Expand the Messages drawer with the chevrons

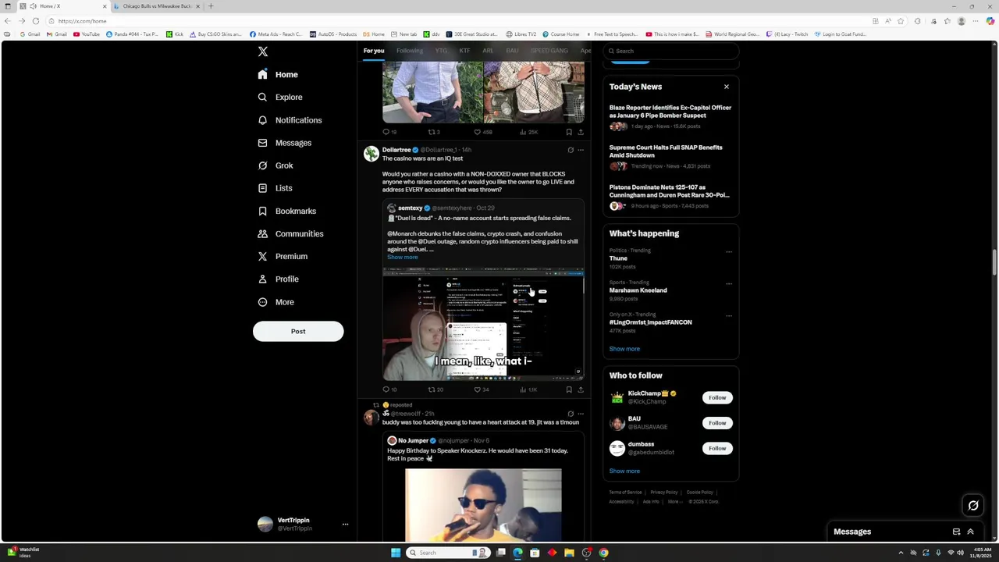coord(970,532)
